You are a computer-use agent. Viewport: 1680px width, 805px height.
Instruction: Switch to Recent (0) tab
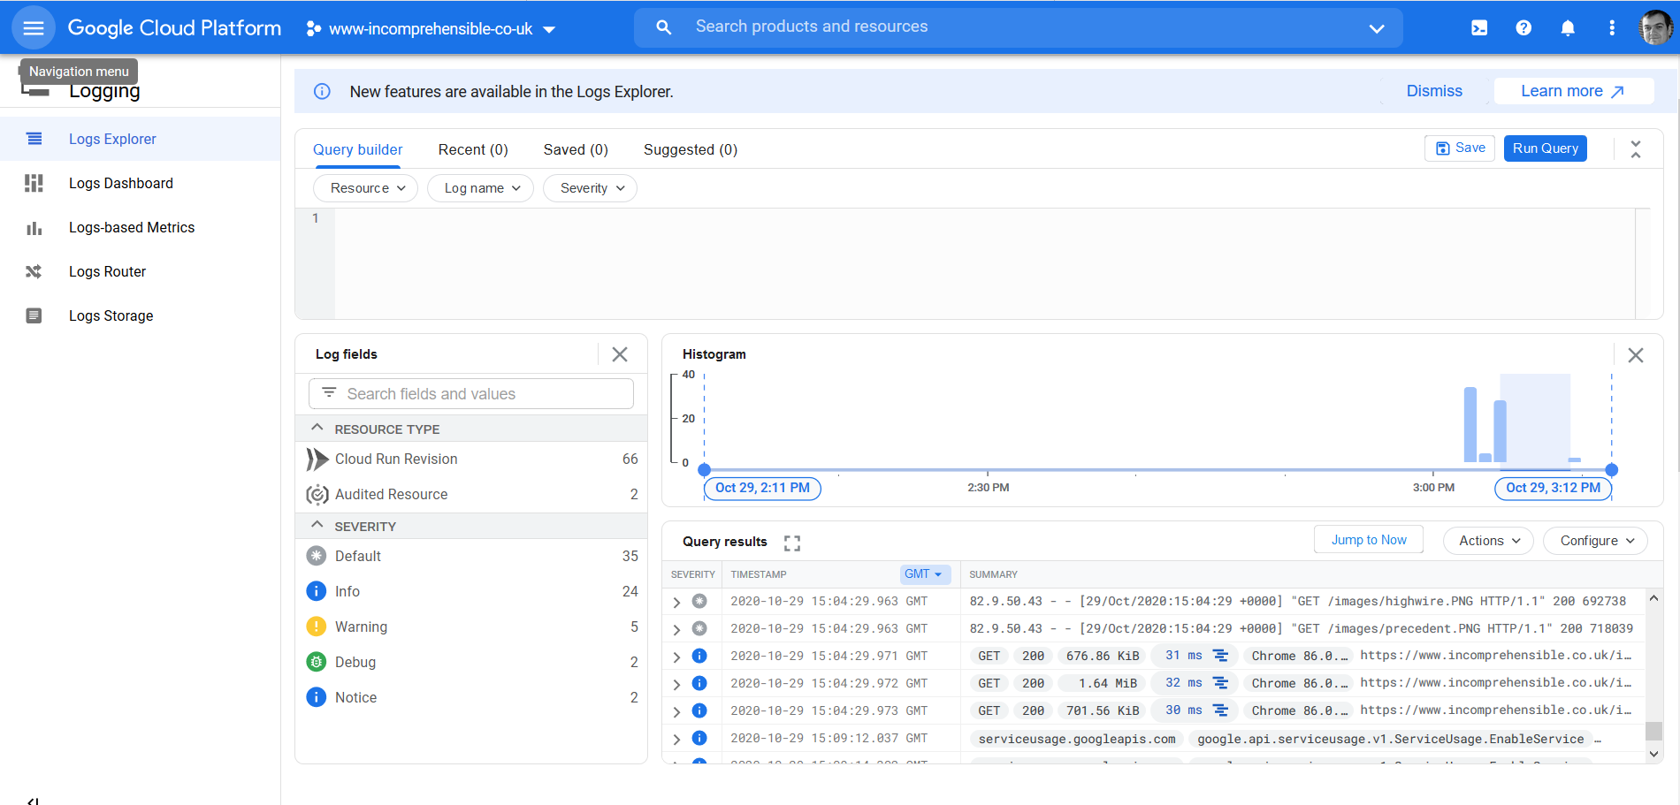point(473,149)
